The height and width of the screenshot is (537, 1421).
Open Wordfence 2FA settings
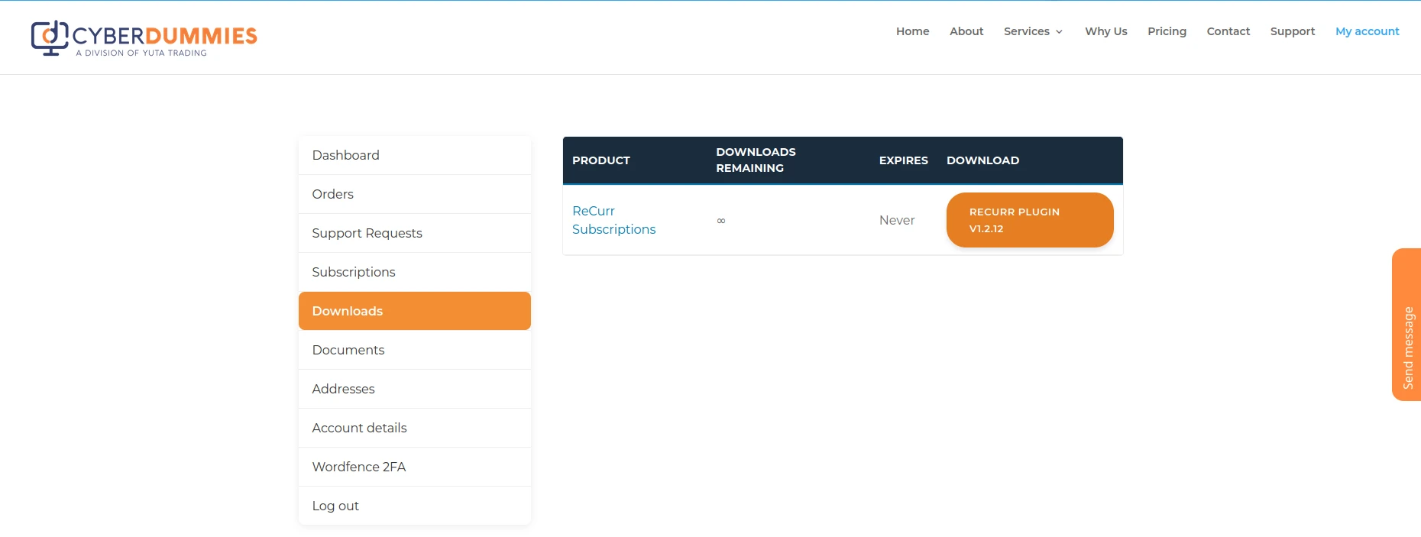[415, 467]
